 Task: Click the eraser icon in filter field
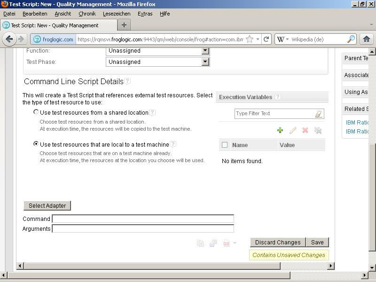click(318, 114)
